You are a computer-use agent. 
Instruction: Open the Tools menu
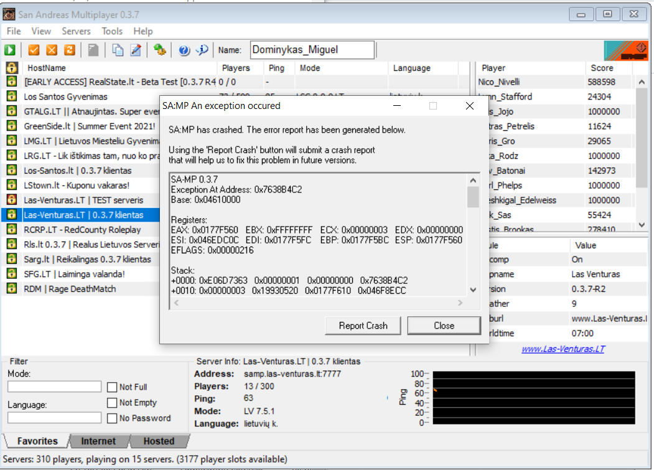pyautogui.click(x=112, y=31)
